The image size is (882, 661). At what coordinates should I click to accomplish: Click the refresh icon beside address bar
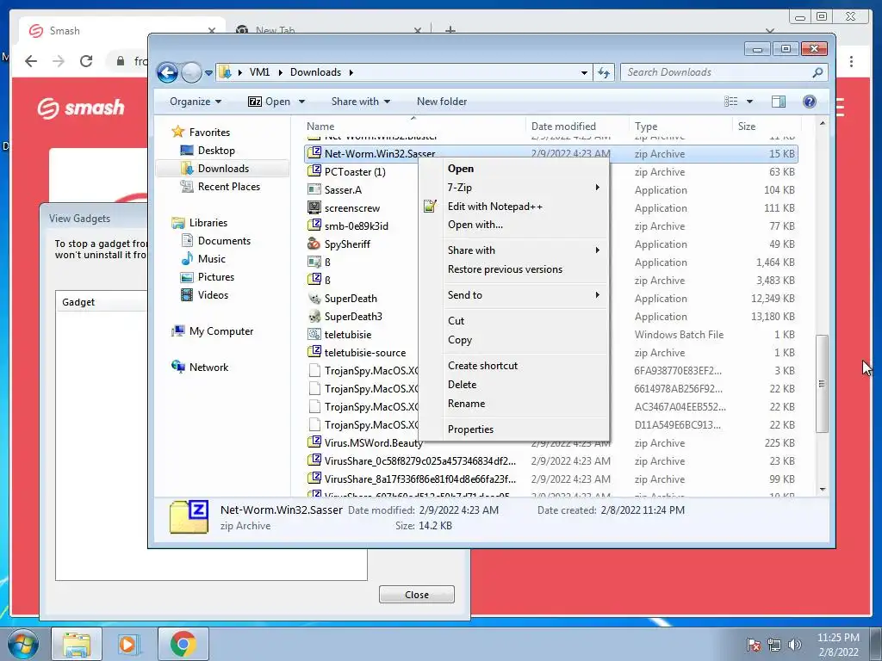(x=604, y=72)
